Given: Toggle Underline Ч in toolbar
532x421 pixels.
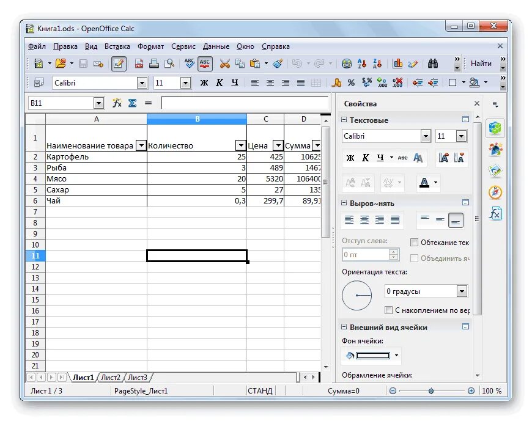Looking at the screenshot, I should 235,82.
